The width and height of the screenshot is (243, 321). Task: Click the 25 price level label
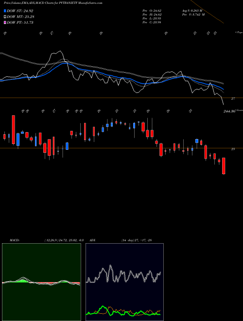coord(233,149)
